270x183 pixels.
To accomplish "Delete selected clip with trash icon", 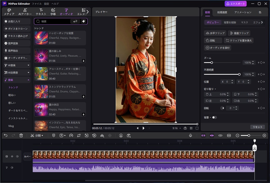I will [x=21, y=135].
